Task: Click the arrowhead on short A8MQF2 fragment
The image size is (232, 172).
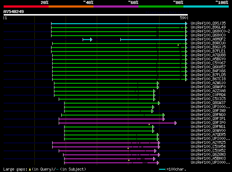Action: (x=91, y=39)
